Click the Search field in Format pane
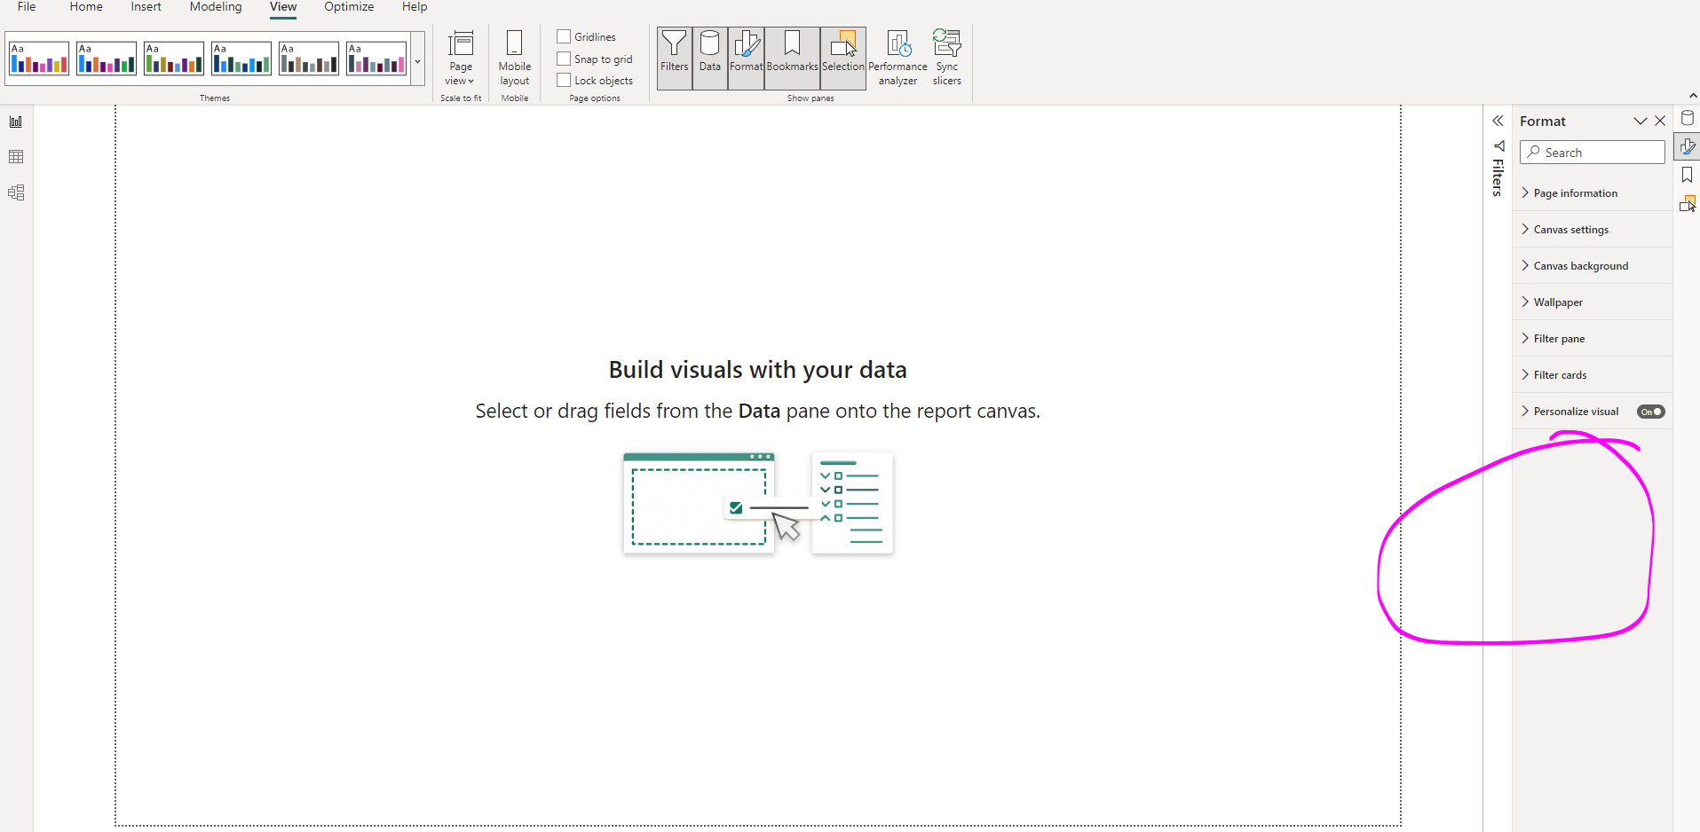Image resolution: width=1700 pixels, height=832 pixels. [1593, 153]
